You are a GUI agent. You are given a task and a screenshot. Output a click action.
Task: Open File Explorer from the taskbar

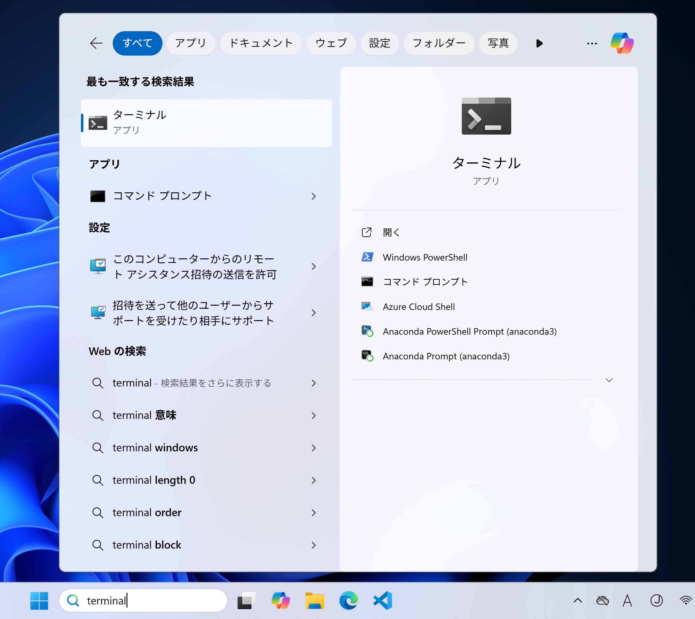pyautogui.click(x=314, y=601)
